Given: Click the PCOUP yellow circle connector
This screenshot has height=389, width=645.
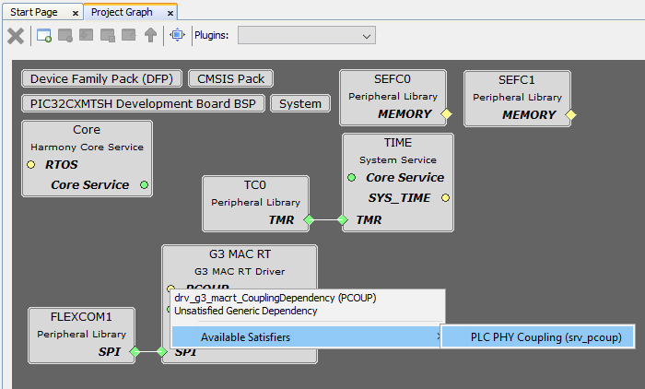Looking at the screenshot, I should point(171,288).
